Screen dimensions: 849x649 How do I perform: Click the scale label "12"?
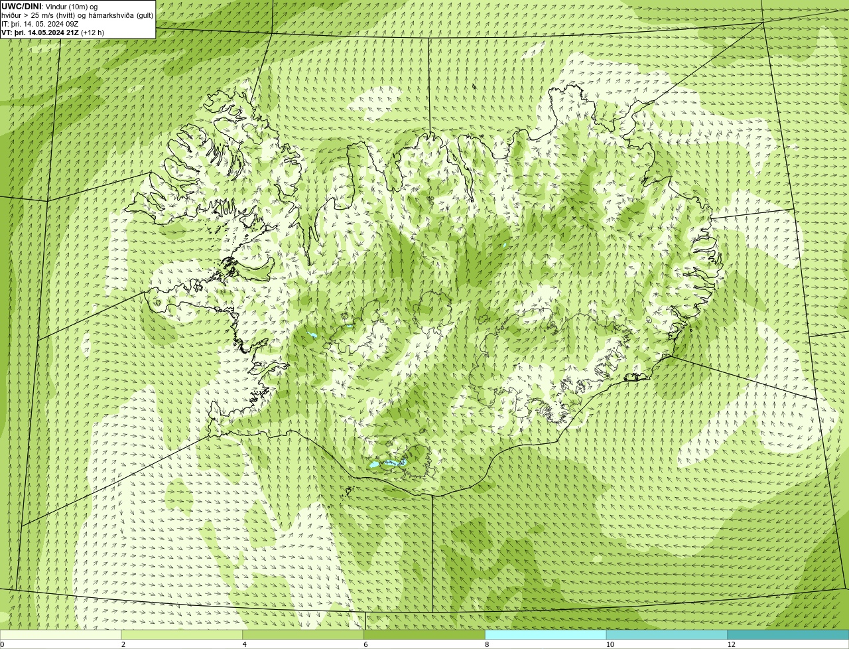coord(731,644)
